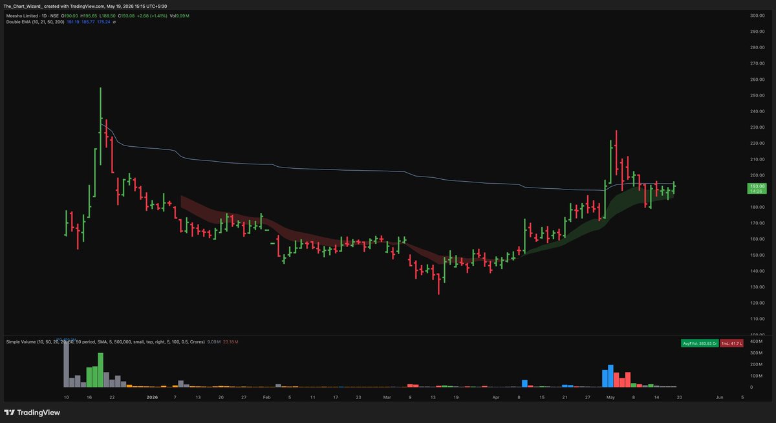Click the tallest grey volume bar at chart start
The image size is (776, 423).
[66, 363]
